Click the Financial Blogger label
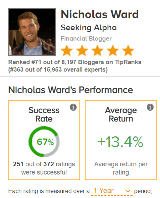This screenshot has width=160, height=198. (86, 39)
